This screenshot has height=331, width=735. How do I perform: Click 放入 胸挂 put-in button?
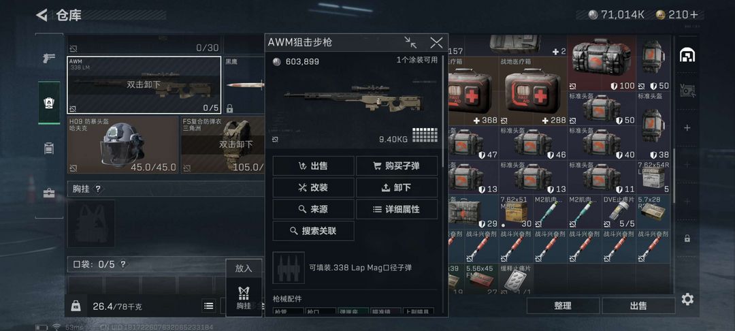[x=244, y=287]
